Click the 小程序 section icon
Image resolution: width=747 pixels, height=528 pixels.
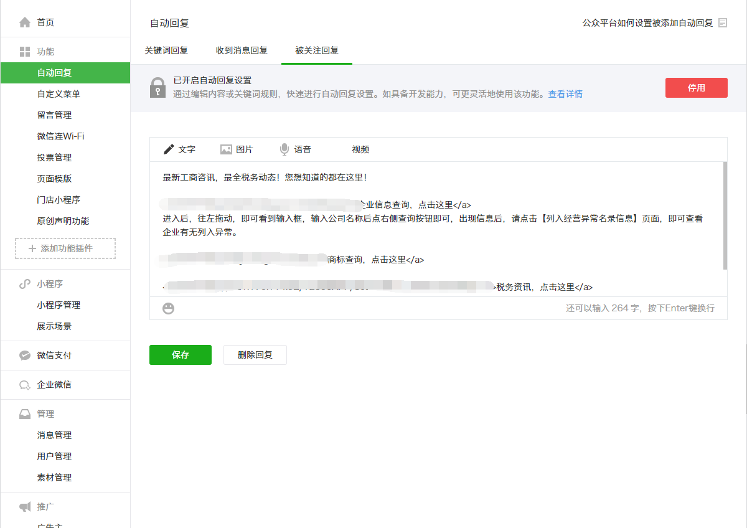coord(25,284)
